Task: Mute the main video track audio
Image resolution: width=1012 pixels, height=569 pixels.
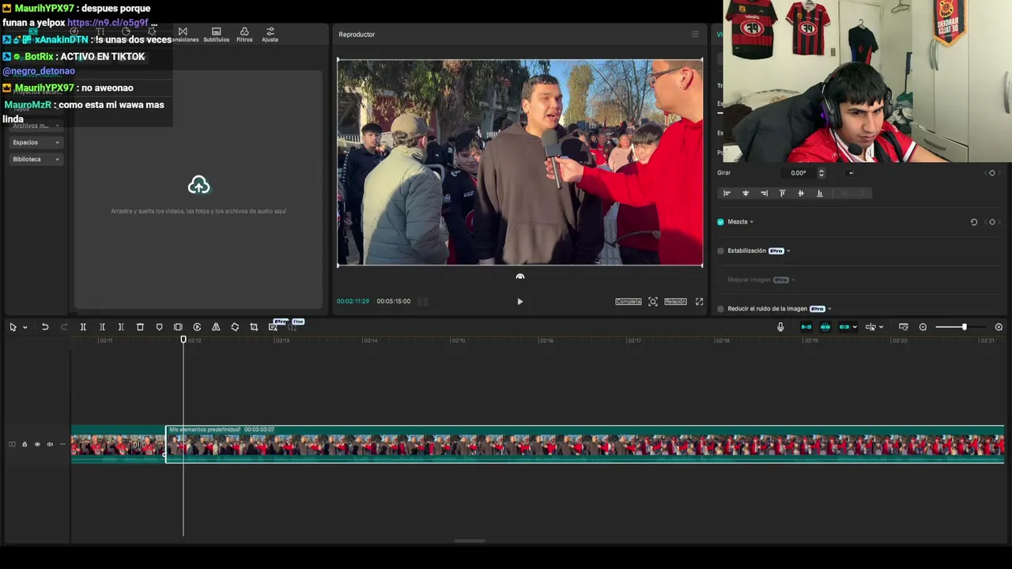Action: [50, 444]
